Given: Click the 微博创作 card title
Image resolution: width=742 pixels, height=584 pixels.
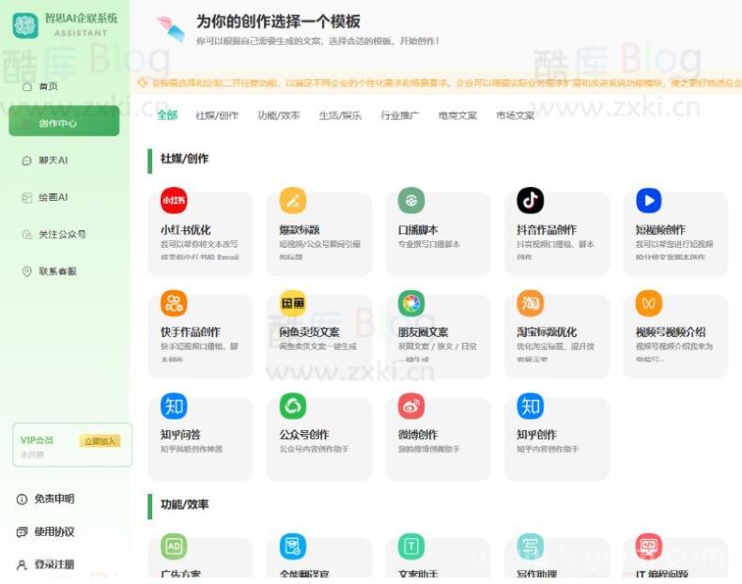Looking at the screenshot, I should pyautogui.click(x=418, y=435).
